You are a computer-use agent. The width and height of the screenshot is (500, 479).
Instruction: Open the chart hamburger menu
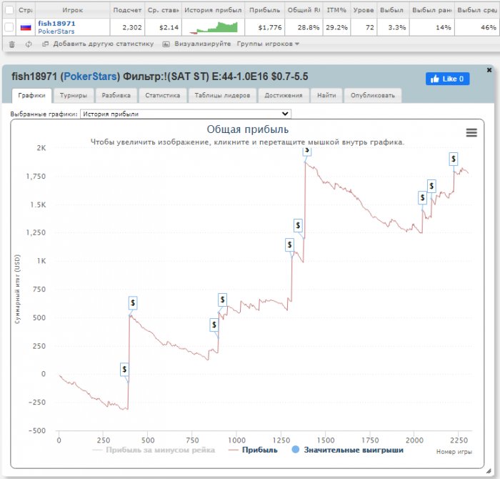click(471, 132)
